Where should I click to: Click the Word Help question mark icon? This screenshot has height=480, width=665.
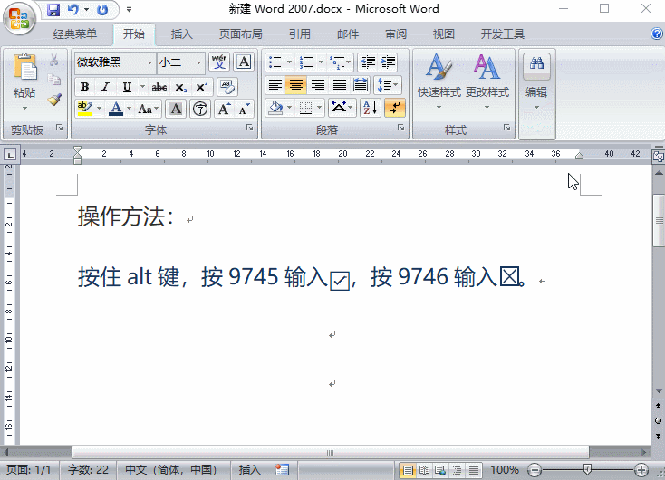point(657,34)
